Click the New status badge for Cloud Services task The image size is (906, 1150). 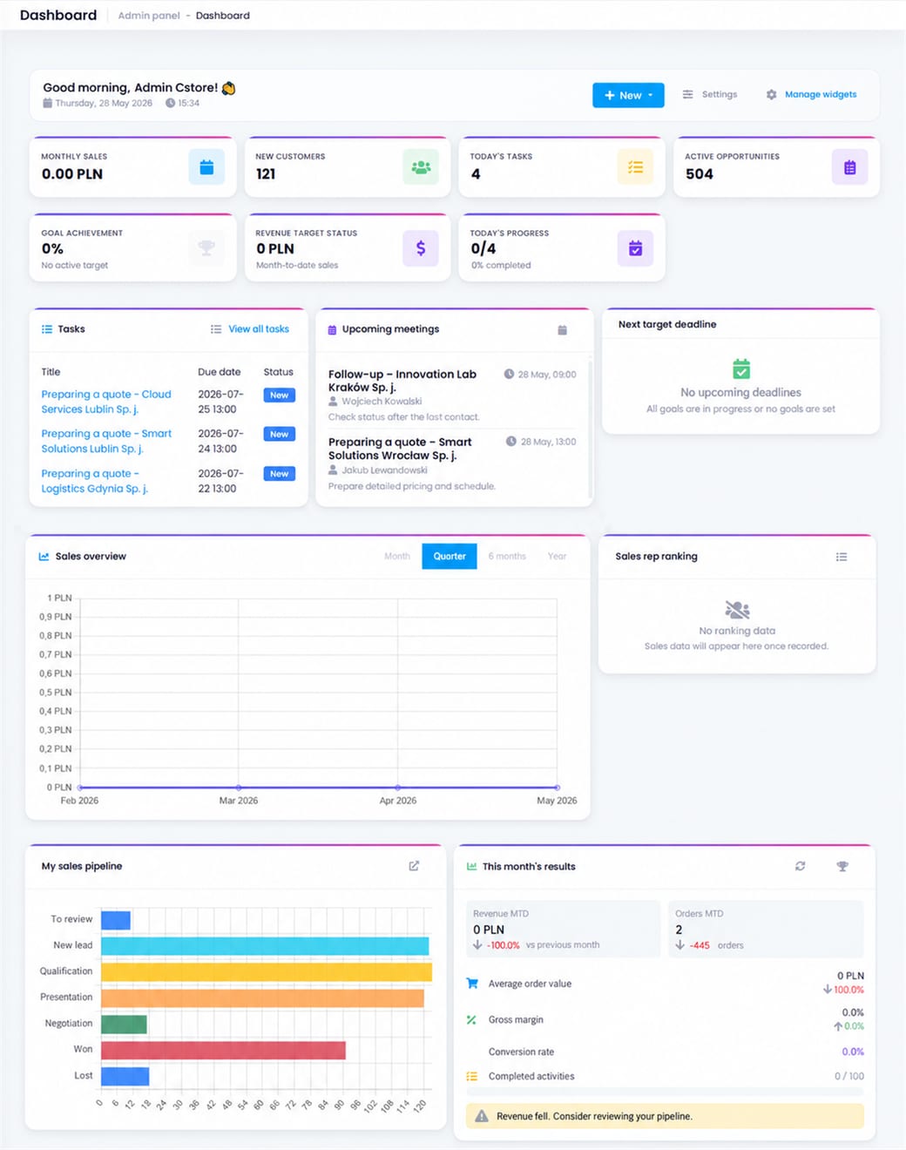click(x=279, y=396)
